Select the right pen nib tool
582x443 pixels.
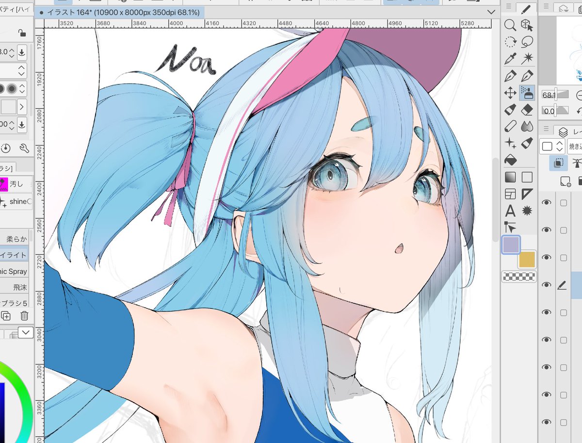[527, 76]
